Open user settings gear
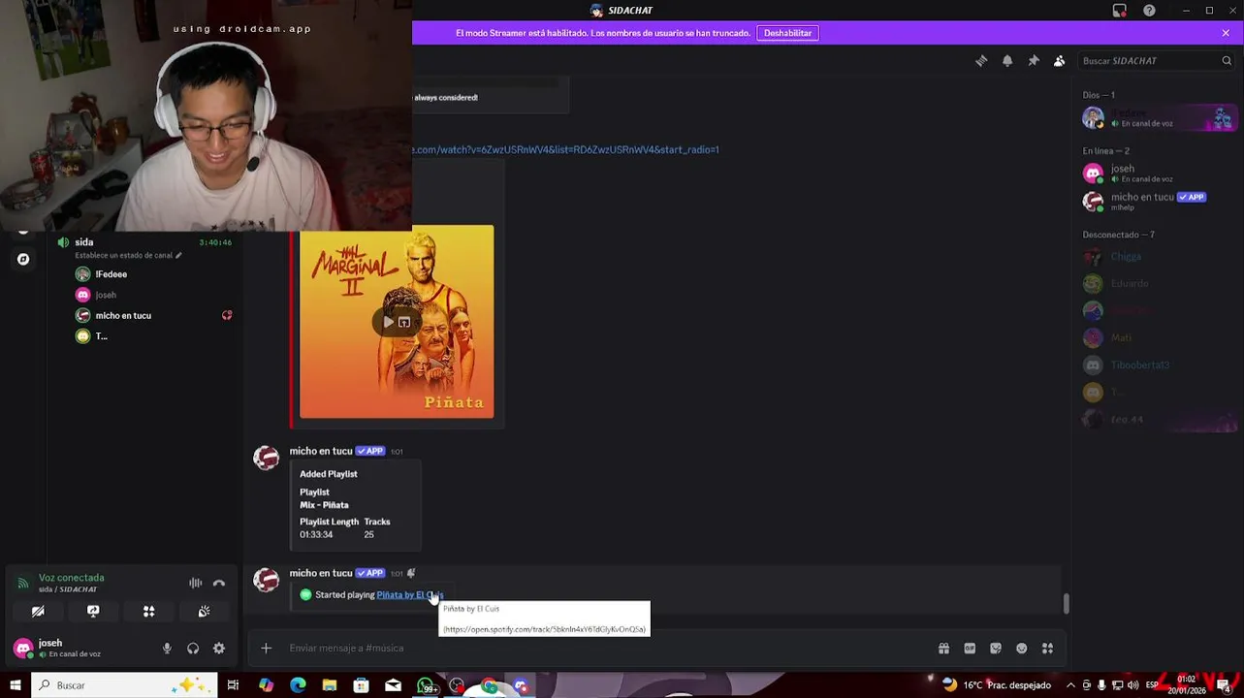1244x698 pixels. point(219,649)
